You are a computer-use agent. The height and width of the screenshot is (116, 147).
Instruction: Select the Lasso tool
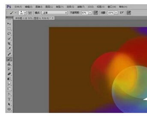point(9,34)
